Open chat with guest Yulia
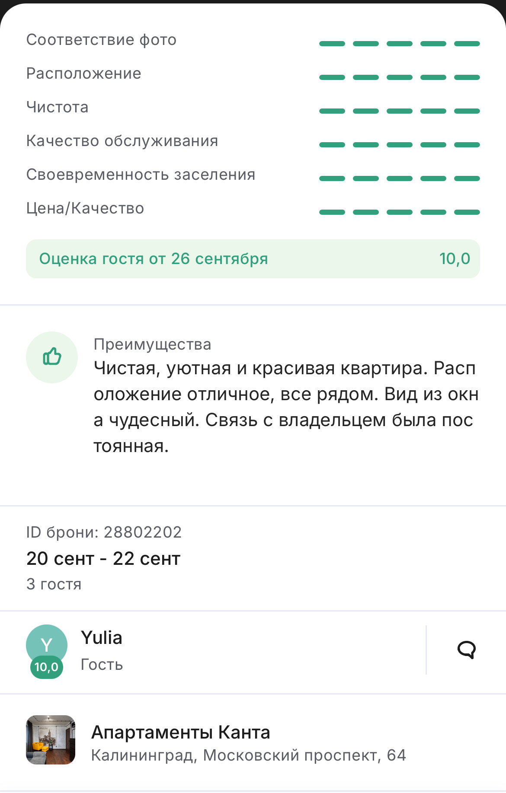This screenshot has height=793, width=506. pos(466,650)
